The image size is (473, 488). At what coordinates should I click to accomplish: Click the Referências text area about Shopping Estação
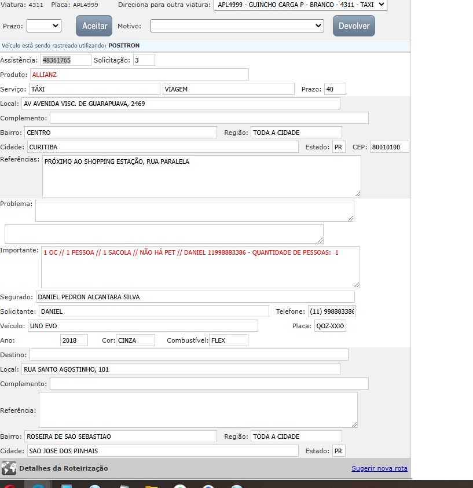[x=201, y=176]
